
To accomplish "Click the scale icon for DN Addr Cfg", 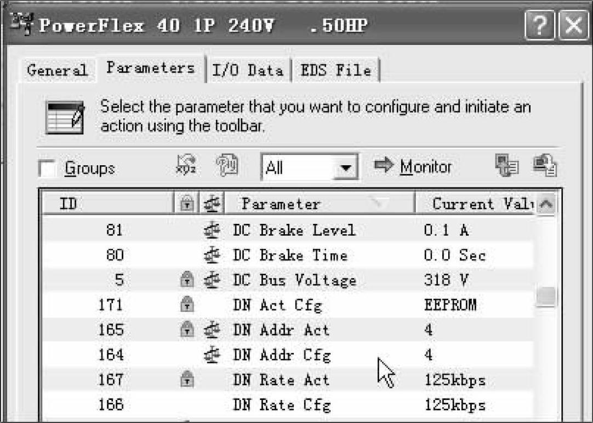I will point(212,355).
